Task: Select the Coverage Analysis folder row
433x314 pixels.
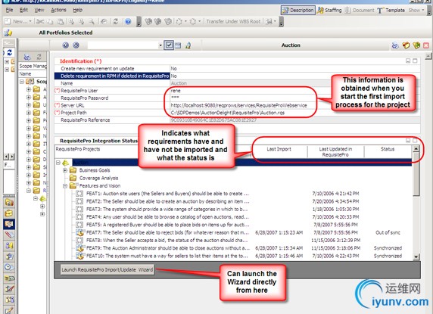Action: (98, 178)
